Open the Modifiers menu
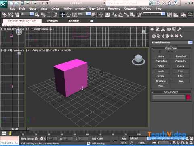This screenshot has height=146, width=194. [x=67, y=9]
